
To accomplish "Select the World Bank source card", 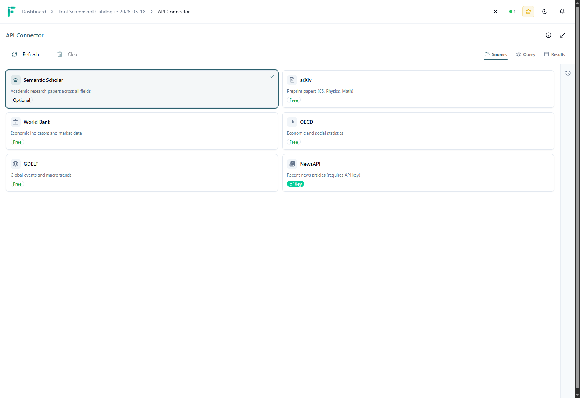I will click(142, 131).
